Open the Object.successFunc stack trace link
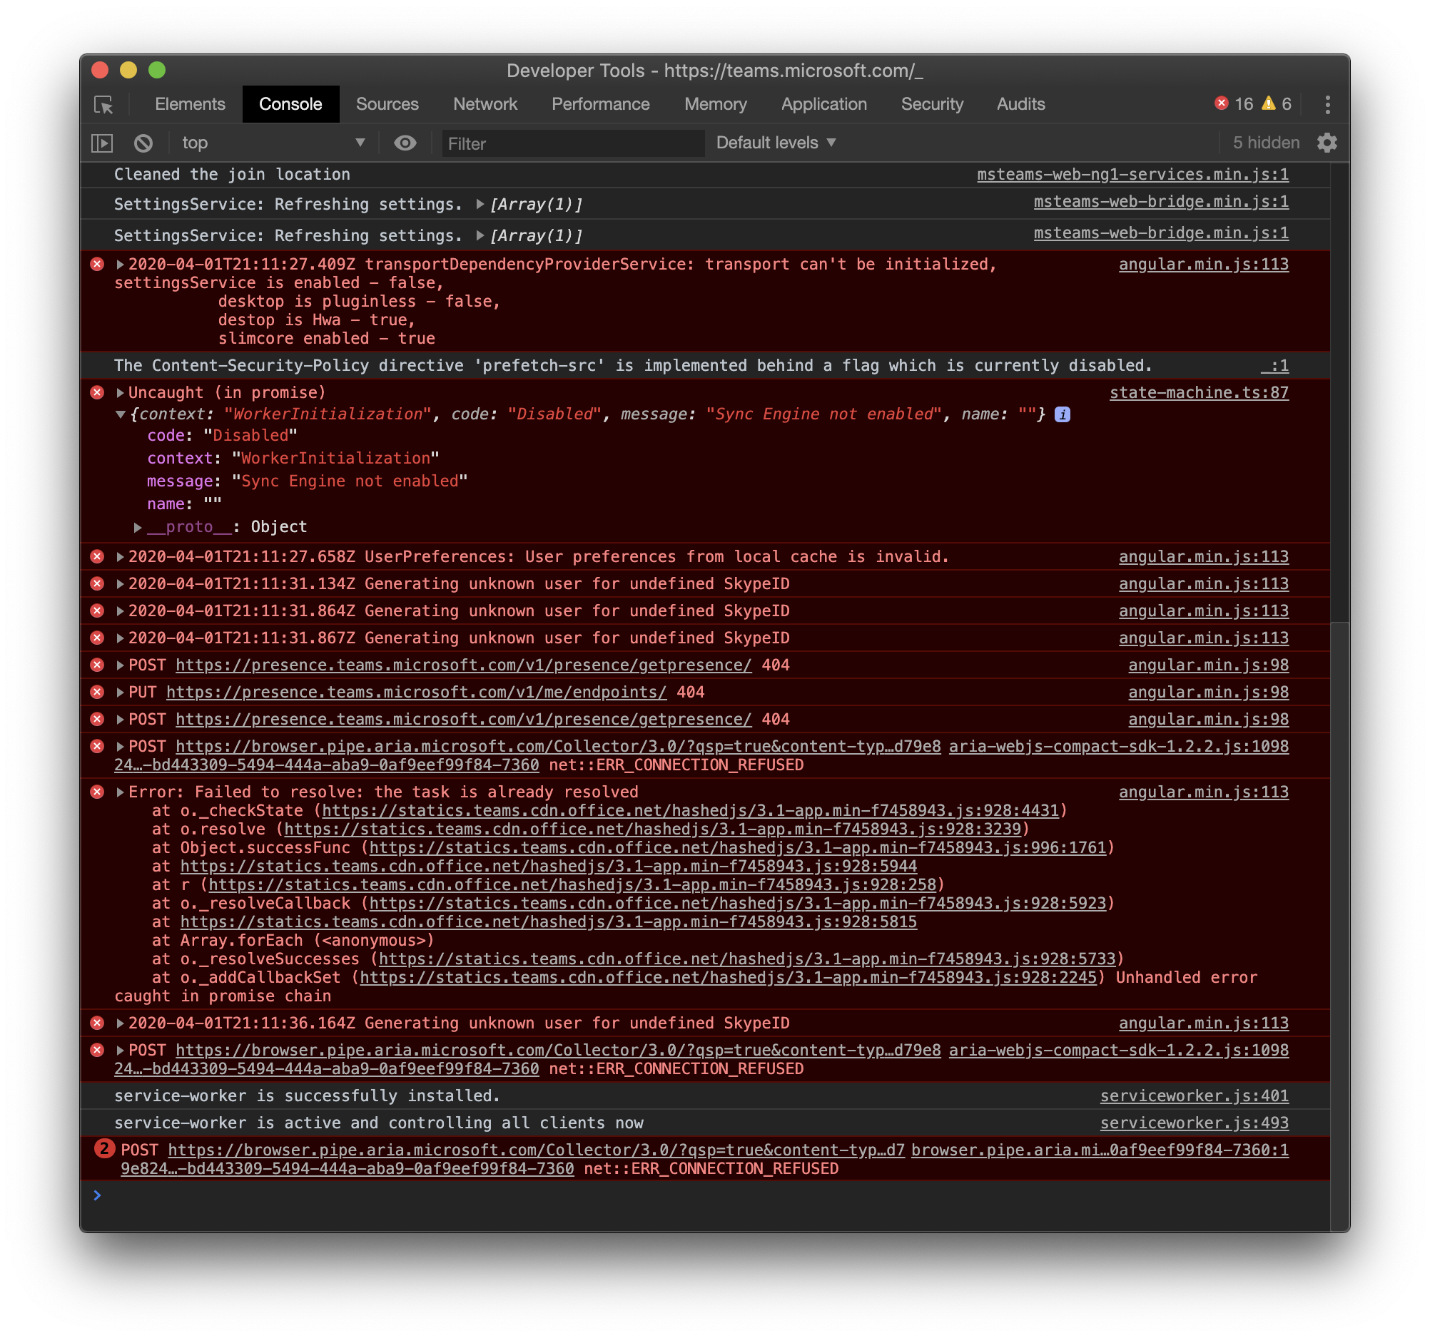 point(737,849)
